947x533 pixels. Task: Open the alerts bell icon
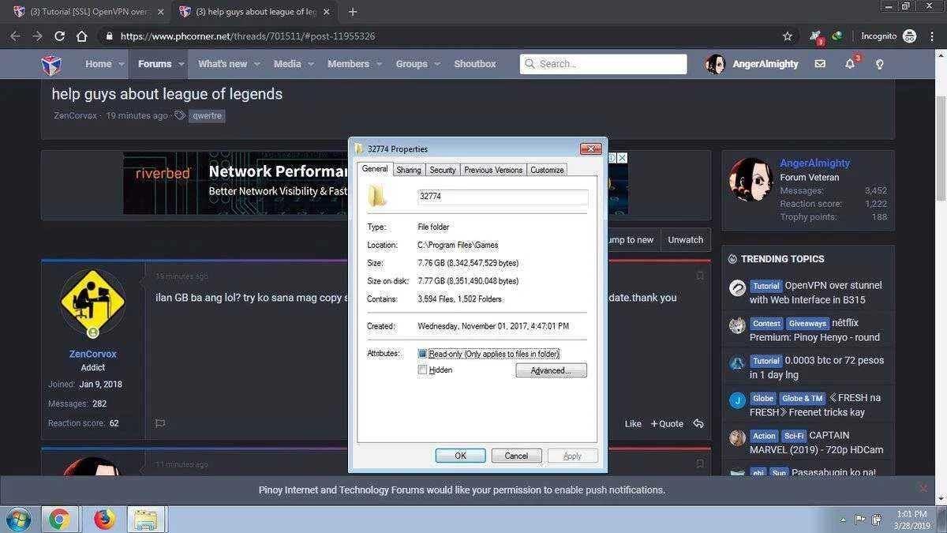pyautogui.click(x=850, y=64)
